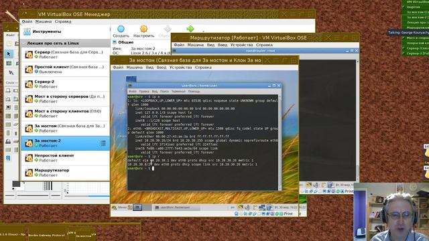Select the За мостом virtual machine
The width and height of the screenshot is (429, 241).
coord(66,128)
